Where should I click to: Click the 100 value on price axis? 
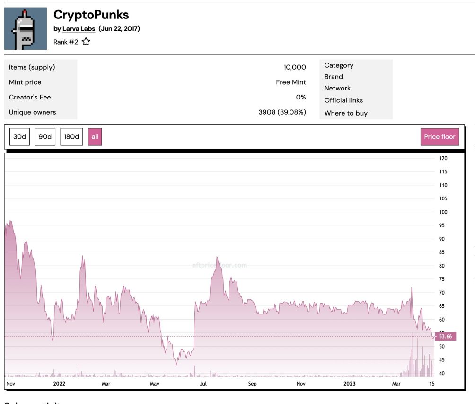coord(443,212)
